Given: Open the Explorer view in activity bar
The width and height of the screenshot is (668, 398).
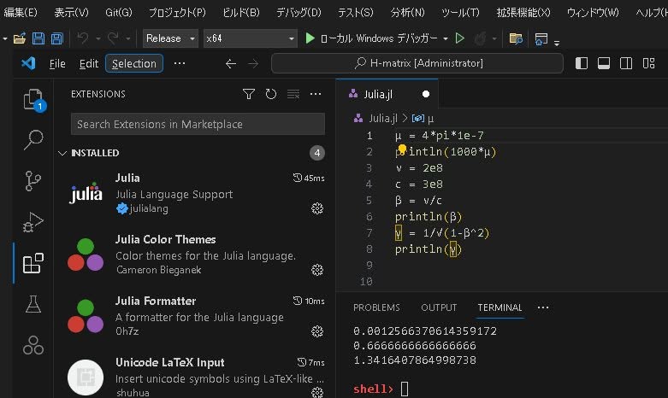Looking at the screenshot, I should click(x=33, y=99).
